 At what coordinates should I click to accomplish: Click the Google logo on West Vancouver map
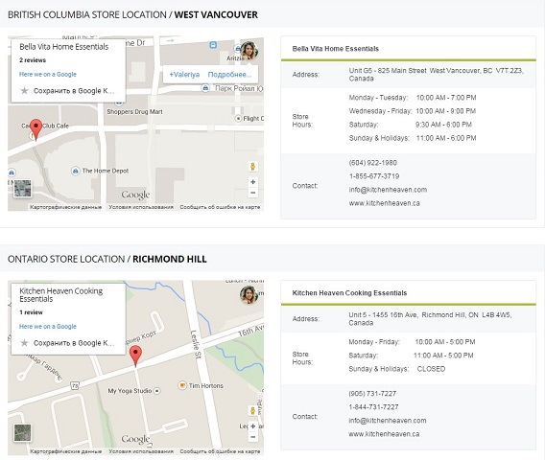[135, 195]
